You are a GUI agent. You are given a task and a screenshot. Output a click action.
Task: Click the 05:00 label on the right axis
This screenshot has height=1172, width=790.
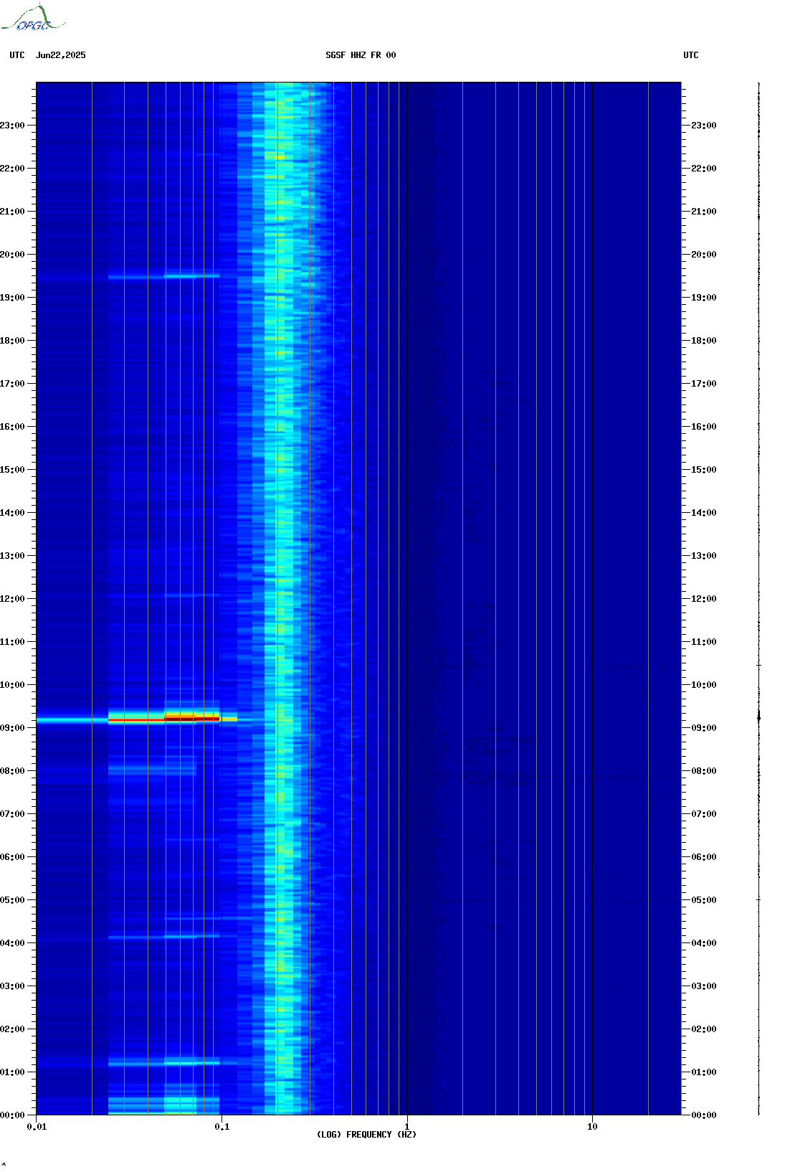coord(704,900)
